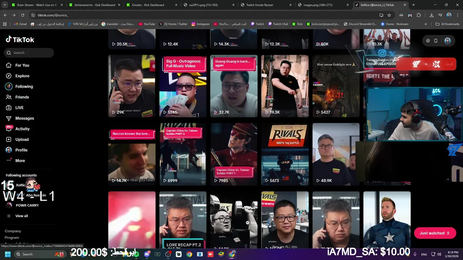This screenshot has width=463, height=260.
Task: Switch to uu2fP1v.png tab
Action: point(209,5)
